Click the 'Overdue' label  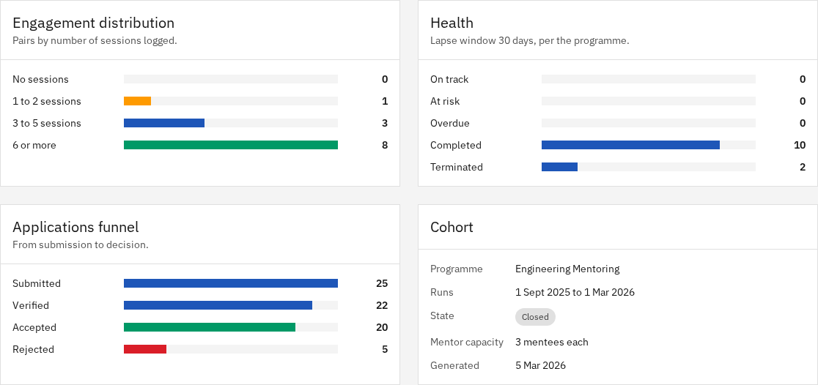(450, 123)
